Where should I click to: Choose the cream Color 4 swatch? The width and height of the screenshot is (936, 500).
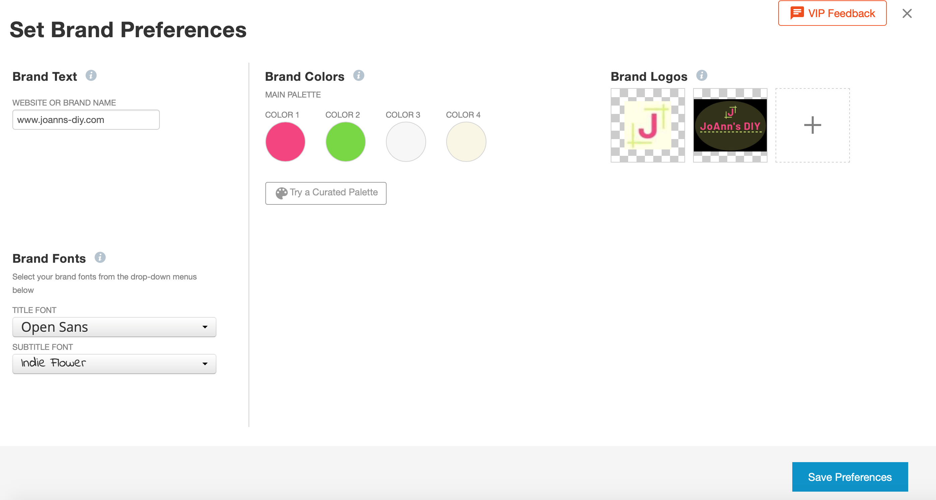coord(466,142)
